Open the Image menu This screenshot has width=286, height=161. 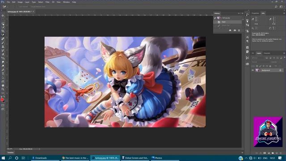(20, 2)
